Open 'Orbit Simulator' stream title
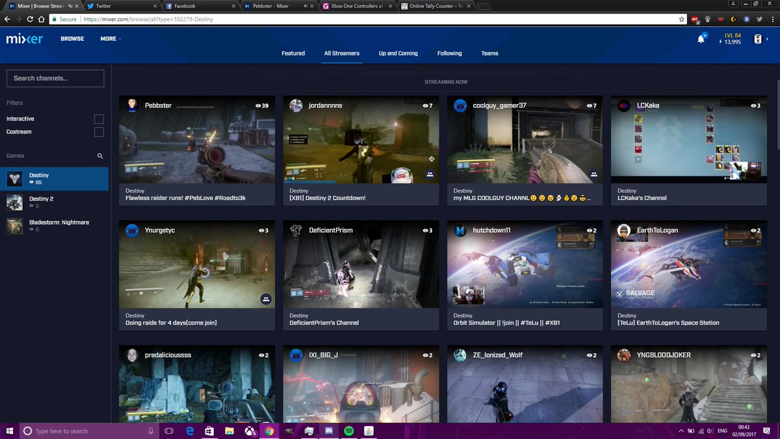The width and height of the screenshot is (780, 439). pos(506,323)
